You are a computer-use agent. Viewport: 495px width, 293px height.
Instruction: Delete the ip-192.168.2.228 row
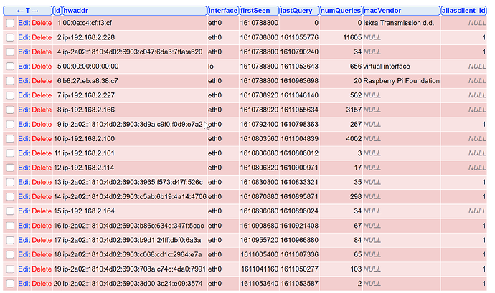point(42,38)
